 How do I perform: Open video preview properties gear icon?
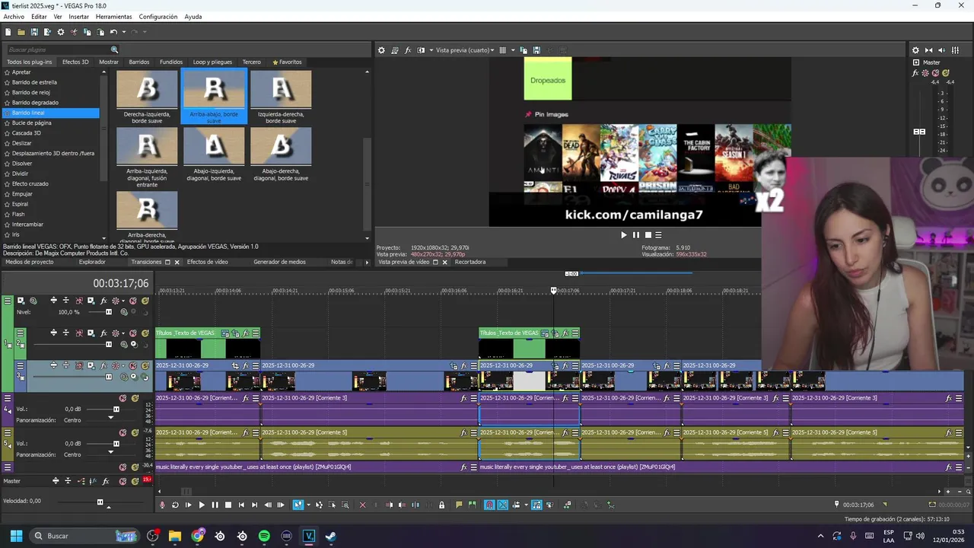(382, 50)
